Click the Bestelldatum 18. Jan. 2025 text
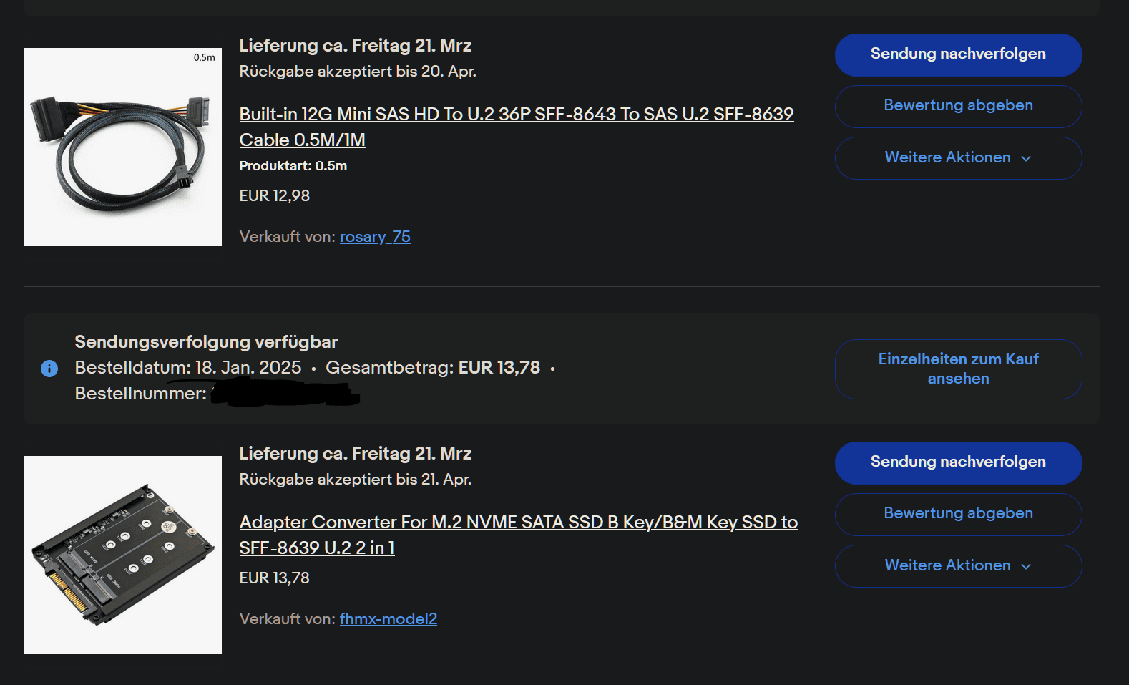 click(188, 368)
